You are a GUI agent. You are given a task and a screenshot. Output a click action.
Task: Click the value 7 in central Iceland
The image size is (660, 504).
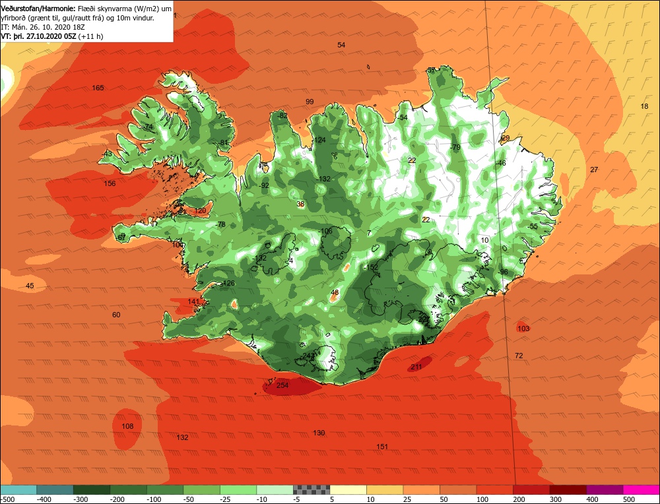pyautogui.click(x=369, y=233)
